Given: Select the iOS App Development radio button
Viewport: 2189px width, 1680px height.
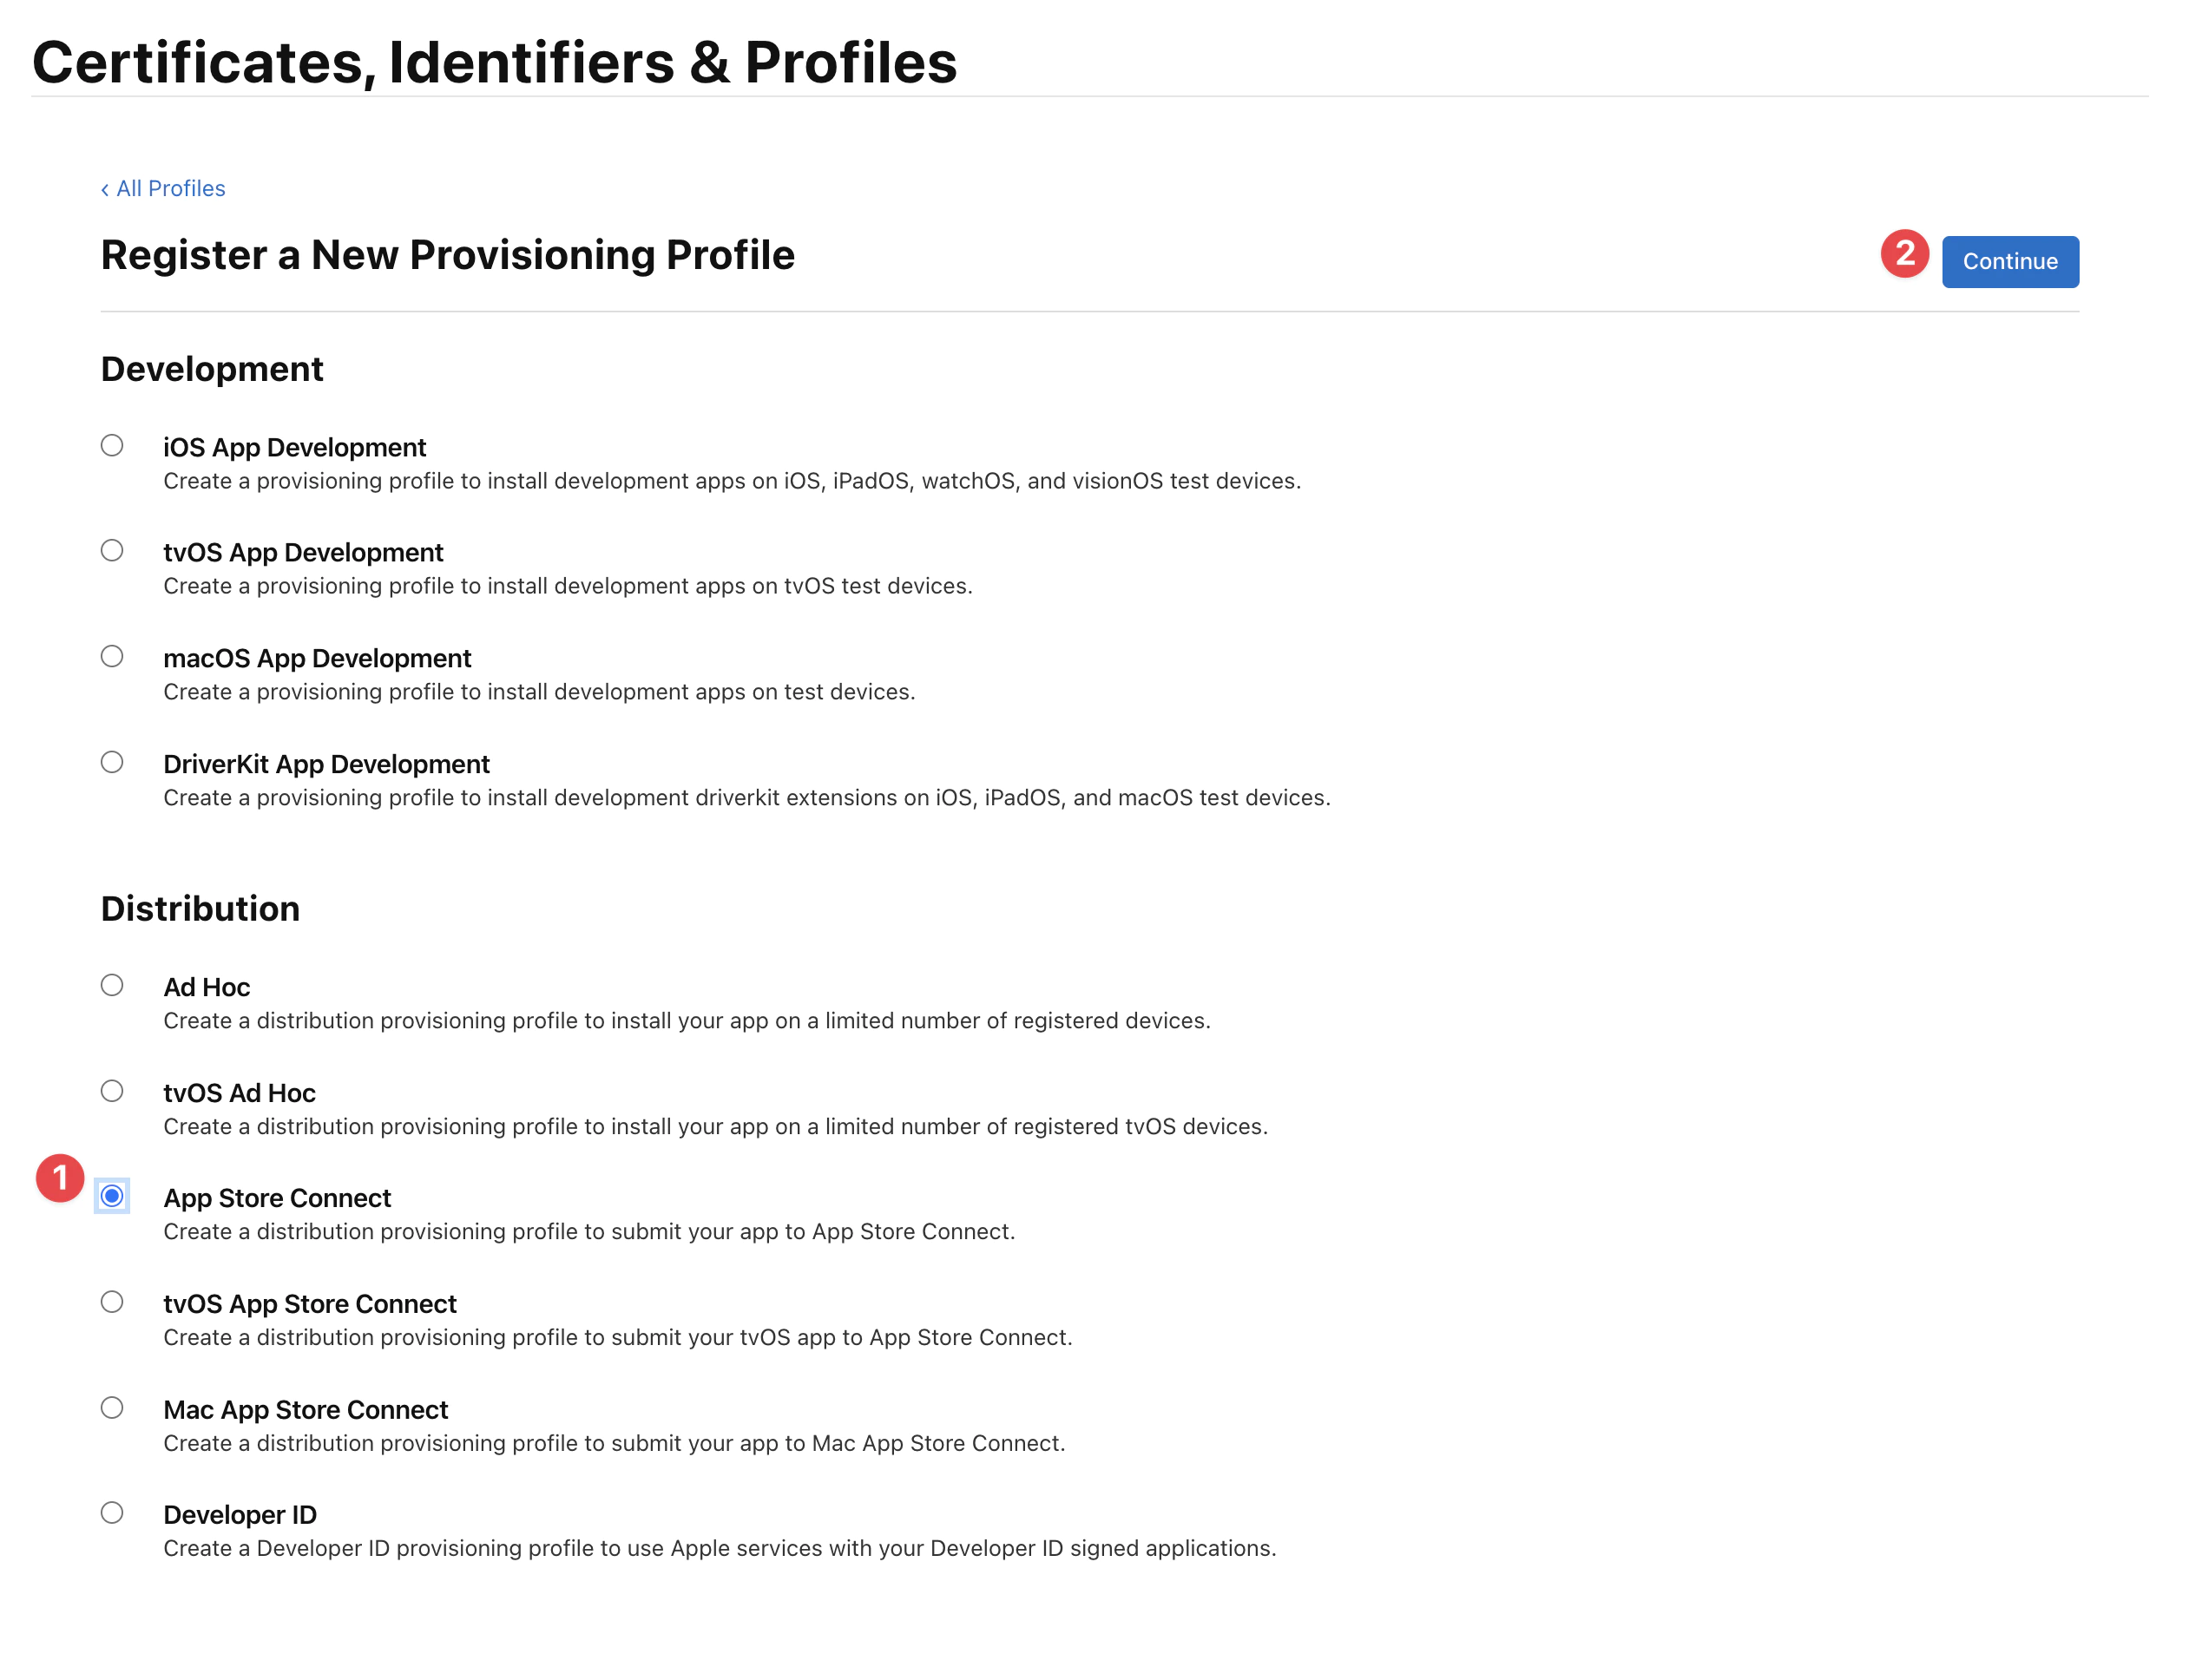Looking at the screenshot, I should point(111,445).
